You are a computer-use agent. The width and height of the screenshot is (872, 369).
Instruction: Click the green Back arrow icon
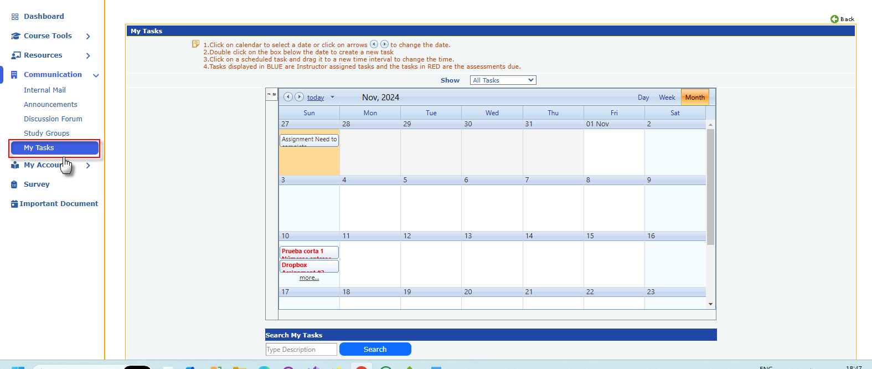834,19
